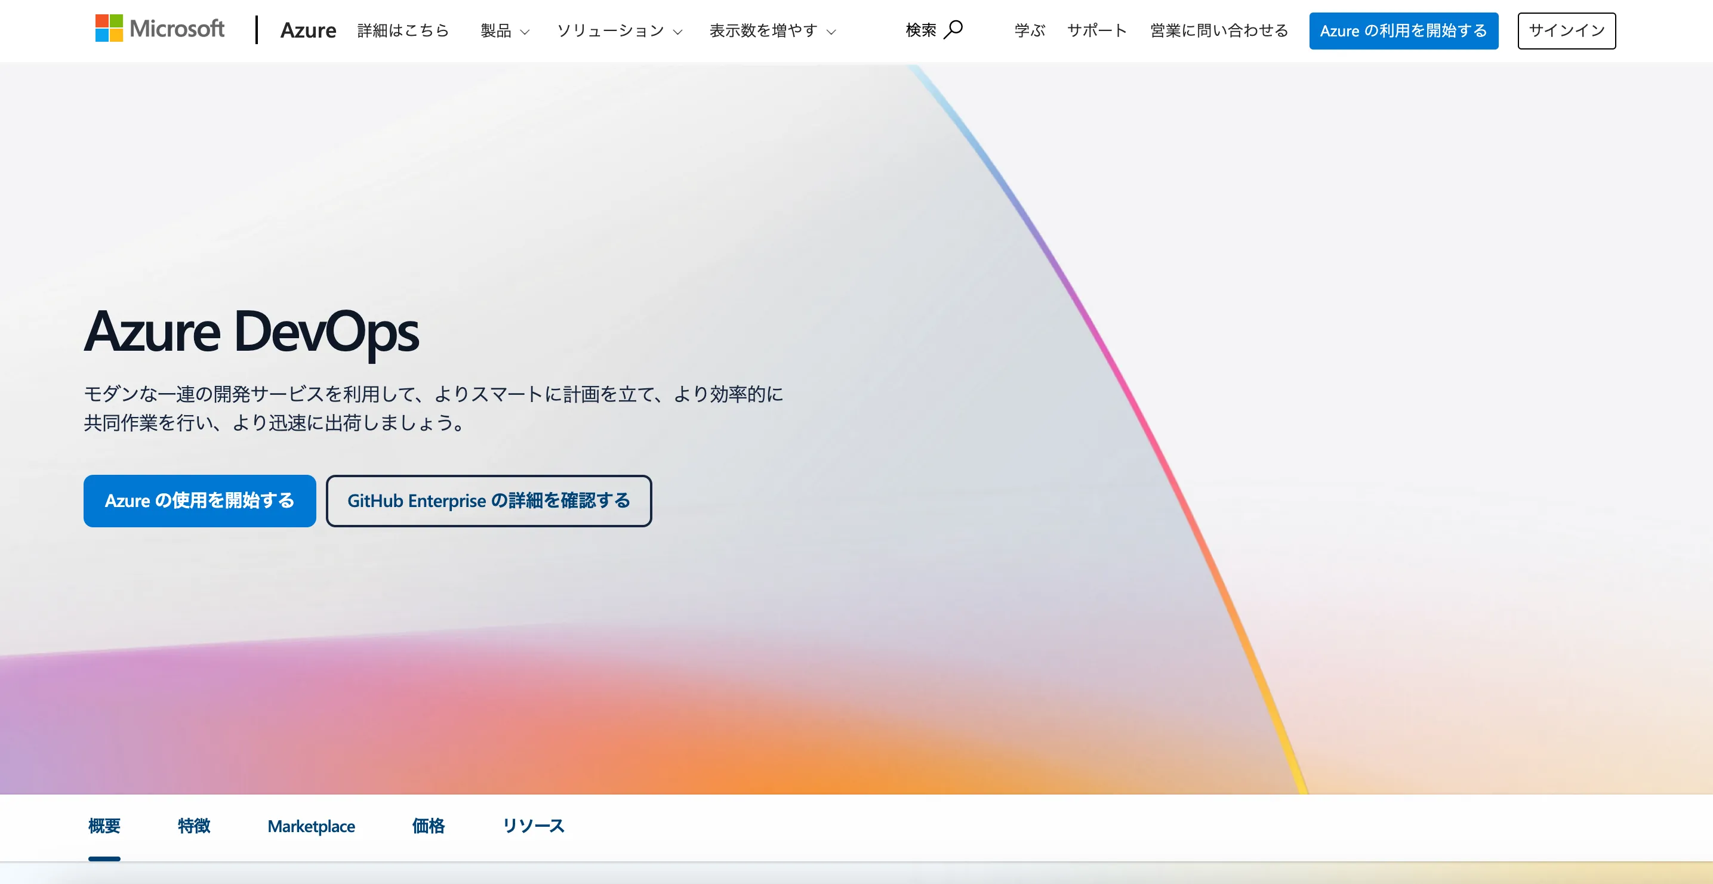
Task: Click GitHub Enterprise の詳細を確認する button
Action: (x=489, y=500)
